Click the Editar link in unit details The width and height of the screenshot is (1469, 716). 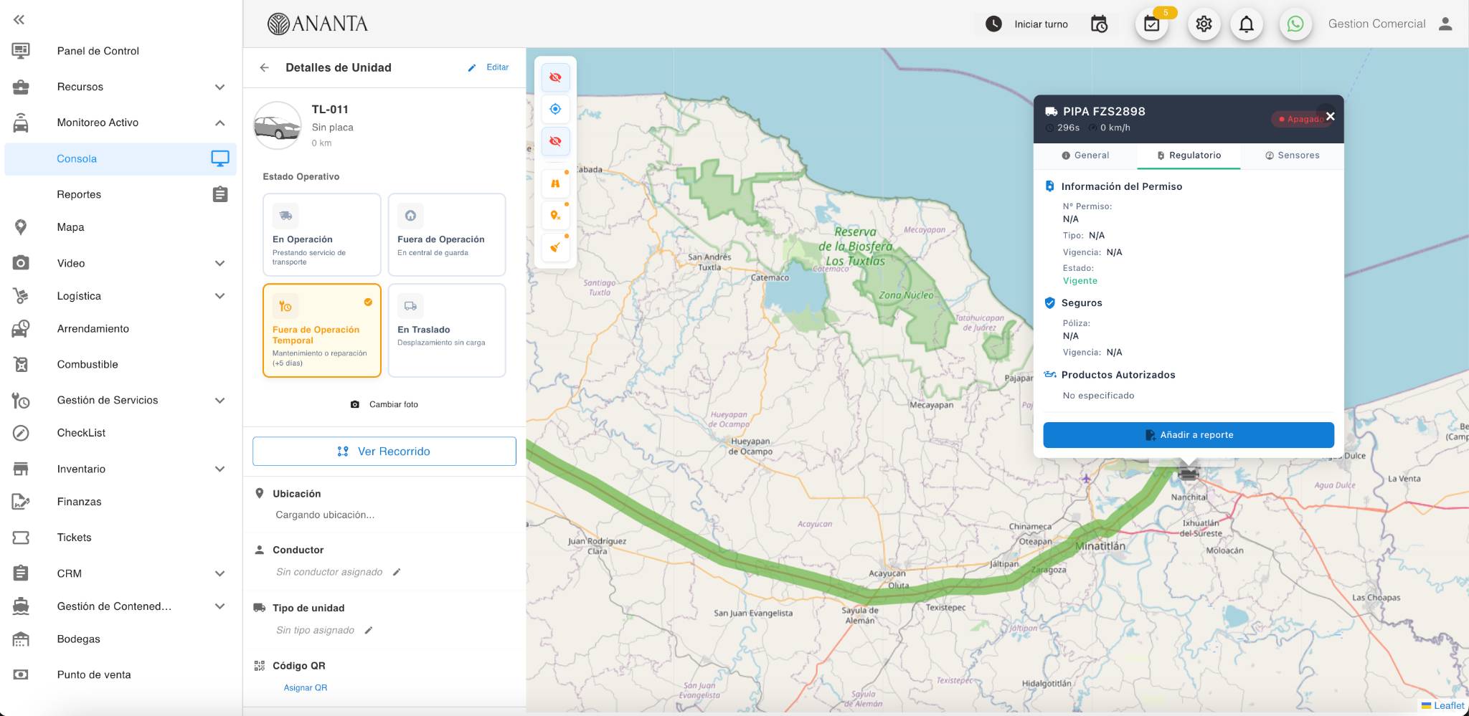[488, 67]
